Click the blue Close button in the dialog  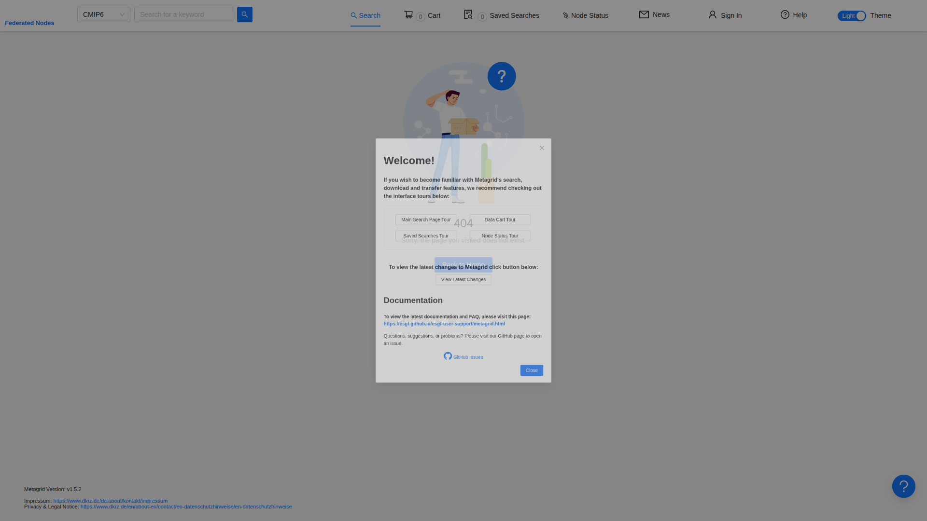click(x=532, y=370)
